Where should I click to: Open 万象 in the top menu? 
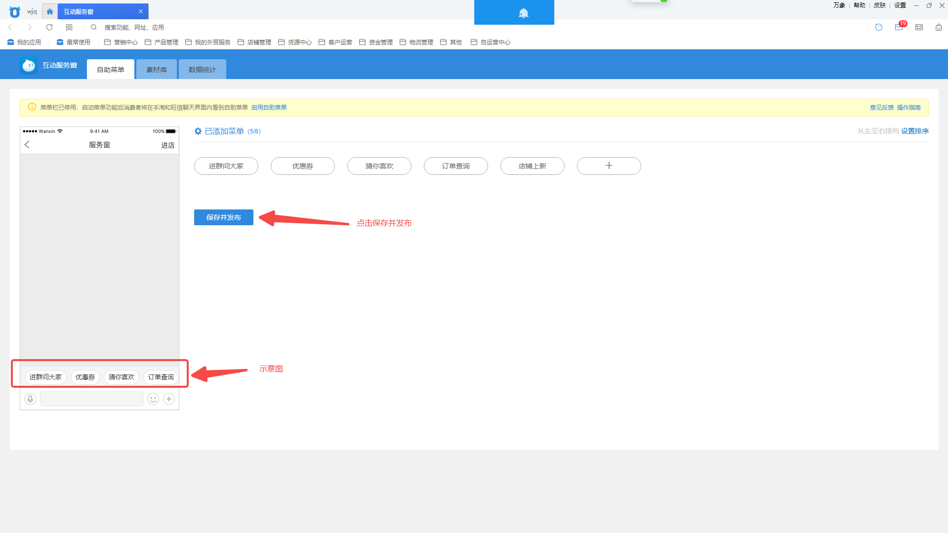coord(839,5)
